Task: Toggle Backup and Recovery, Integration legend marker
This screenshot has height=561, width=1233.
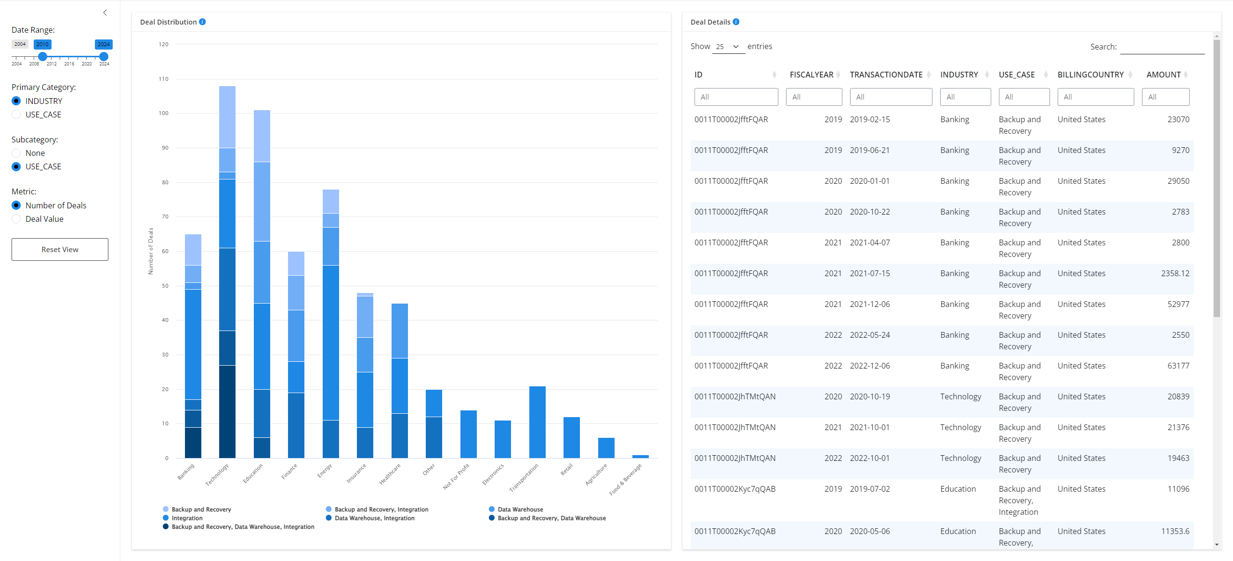Action: 328,509
